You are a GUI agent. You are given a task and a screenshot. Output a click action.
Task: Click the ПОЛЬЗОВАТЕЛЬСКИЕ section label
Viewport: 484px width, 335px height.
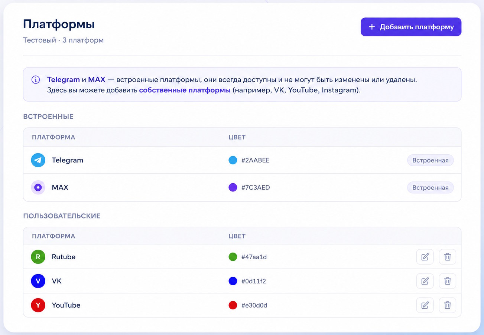(x=62, y=216)
